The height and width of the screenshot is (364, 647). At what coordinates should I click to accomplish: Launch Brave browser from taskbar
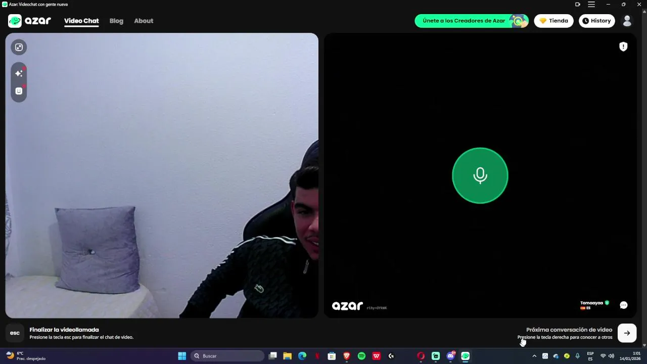point(347,356)
